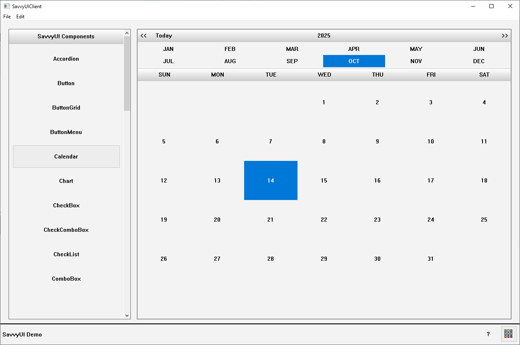The width and height of the screenshot is (520, 345).
Task: Open the File menu
Action: 7,17
